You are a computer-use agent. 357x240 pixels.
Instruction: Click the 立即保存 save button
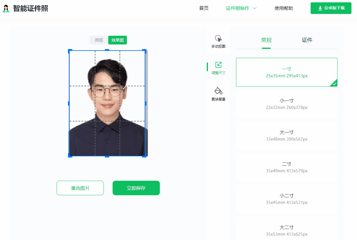(x=136, y=188)
